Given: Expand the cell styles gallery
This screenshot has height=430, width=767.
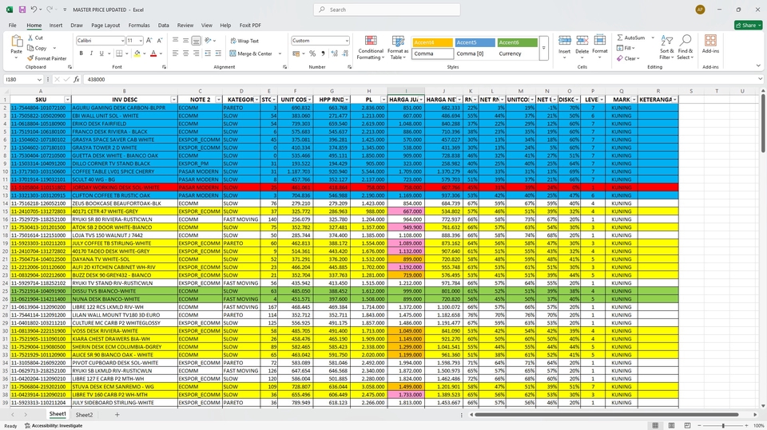Looking at the screenshot, I should pos(543,49).
